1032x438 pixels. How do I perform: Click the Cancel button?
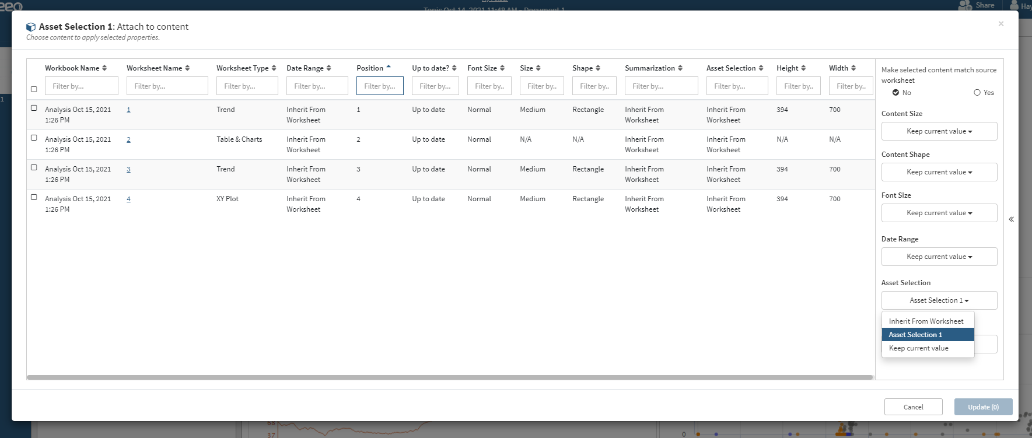pyautogui.click(x=913, y=407)
